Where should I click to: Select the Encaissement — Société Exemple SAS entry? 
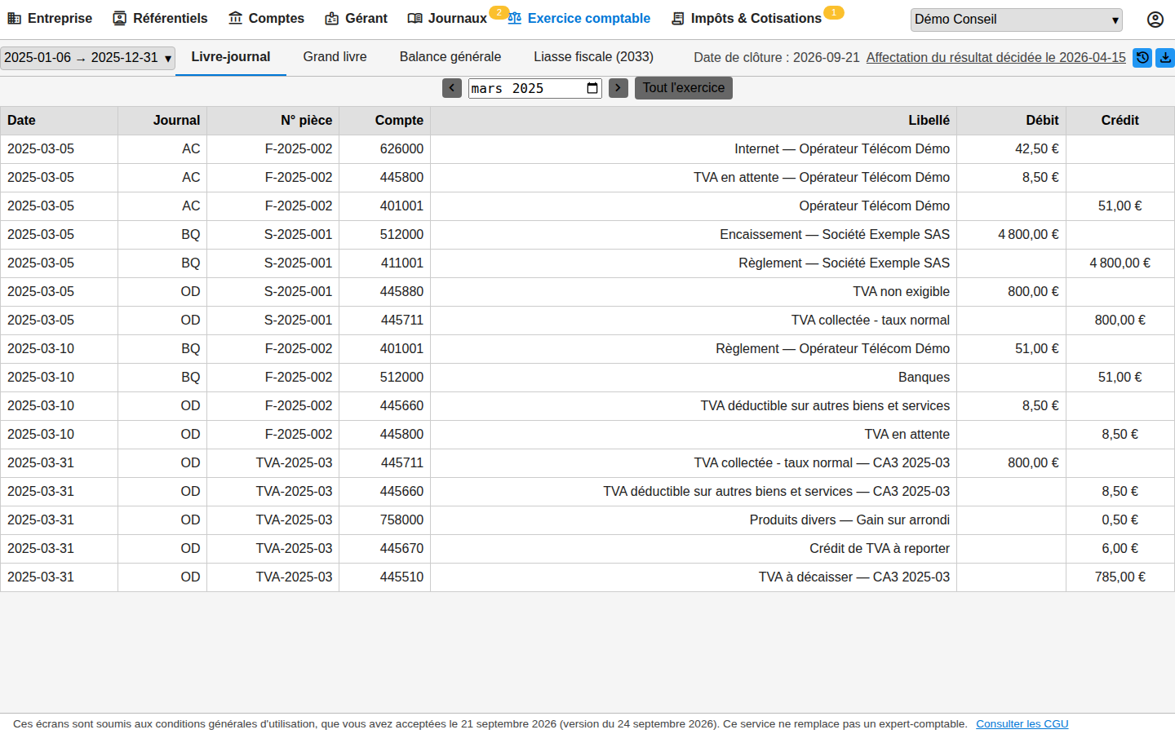coord(835,235)
